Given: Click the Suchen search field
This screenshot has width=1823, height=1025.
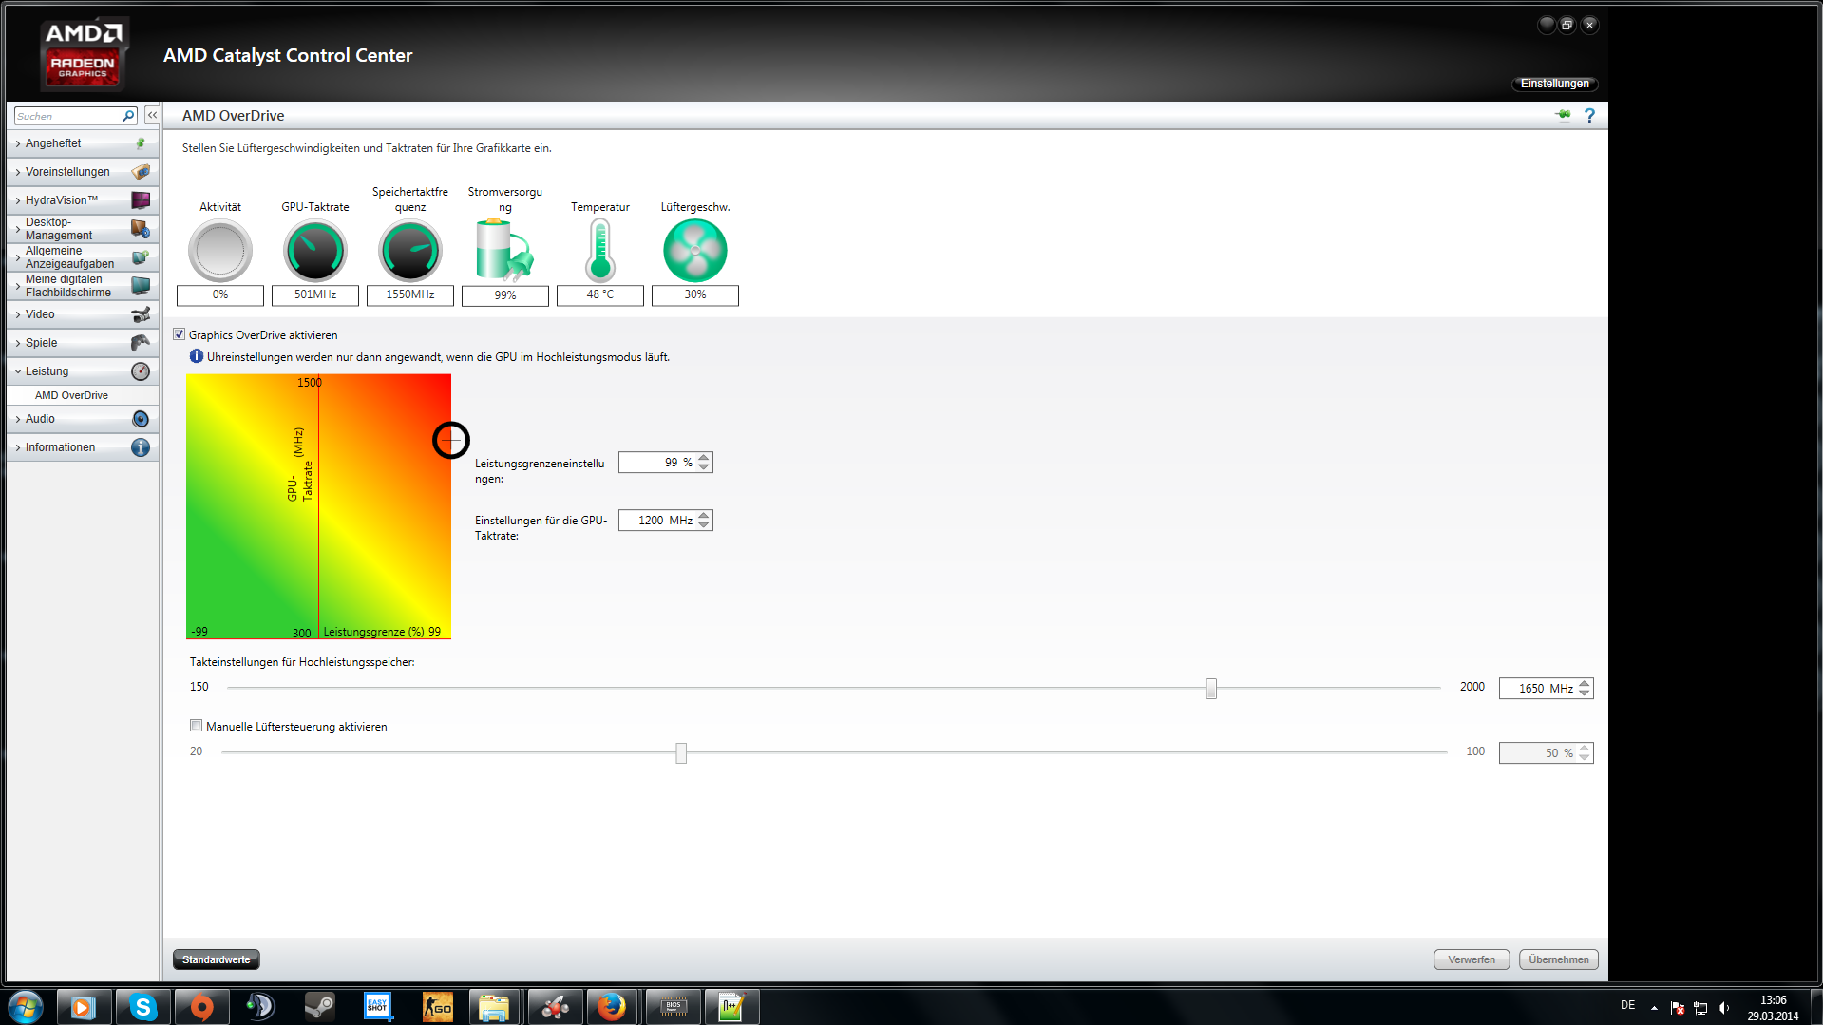Looking at the screenshot, I should [68, 116].
